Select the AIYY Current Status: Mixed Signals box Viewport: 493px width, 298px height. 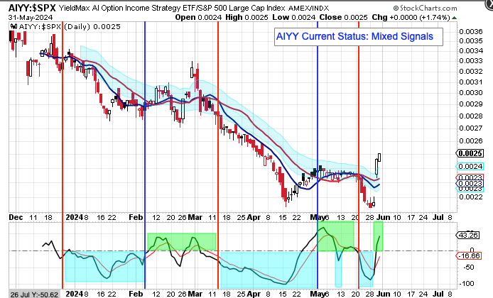coord(354,35)
